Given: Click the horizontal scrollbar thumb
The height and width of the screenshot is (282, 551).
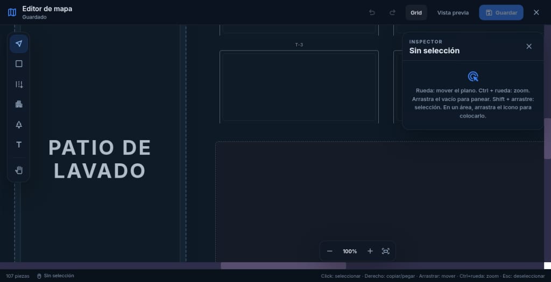Looking at the screenshot, I should (x=283, y=265).
